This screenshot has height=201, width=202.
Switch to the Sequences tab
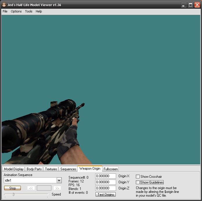point(68,169)
